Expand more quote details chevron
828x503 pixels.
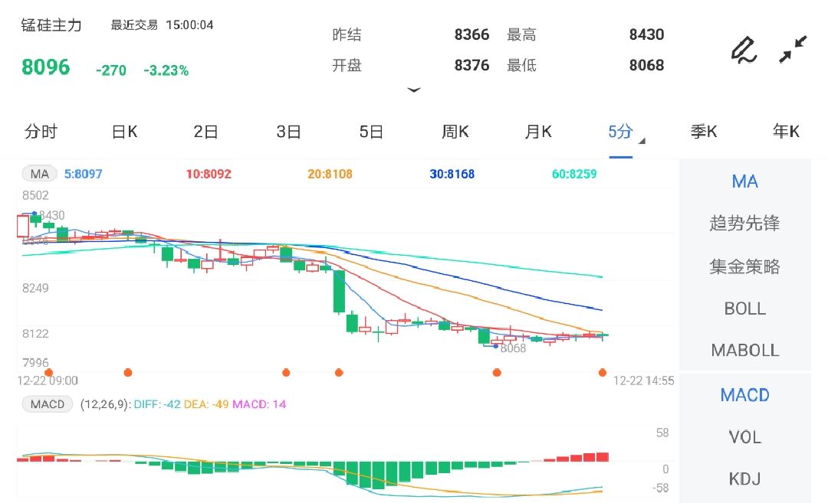click(414, 90)
